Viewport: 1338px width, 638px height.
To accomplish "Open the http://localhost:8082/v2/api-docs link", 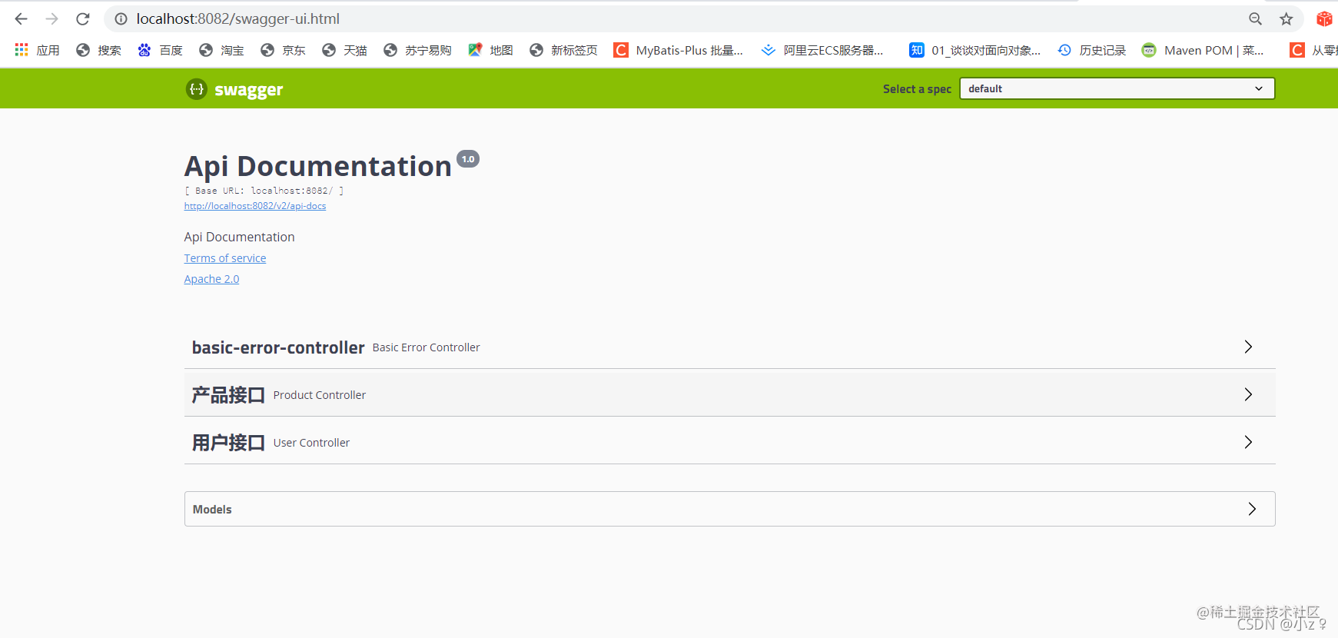I will click(255, 206).
